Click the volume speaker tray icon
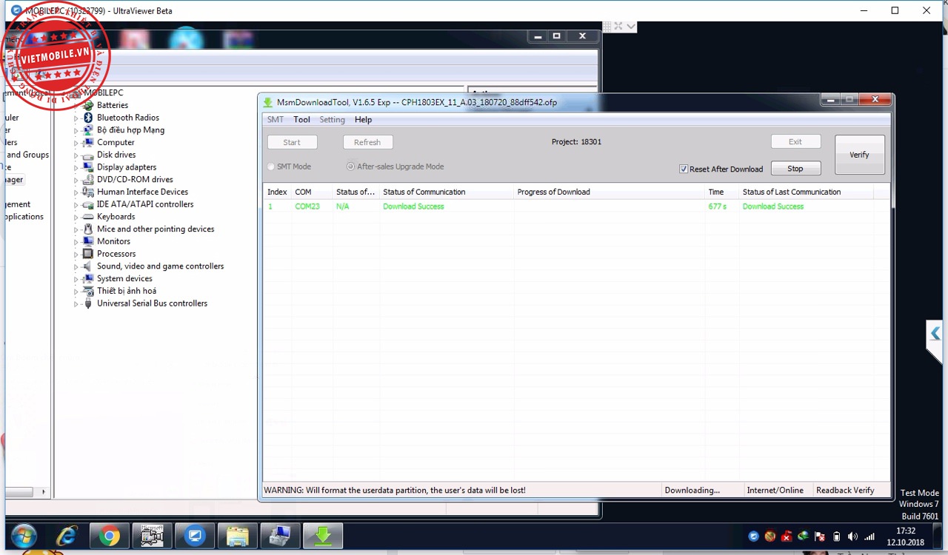The width and height of the screenshot is (948, 555). [852, 536]
